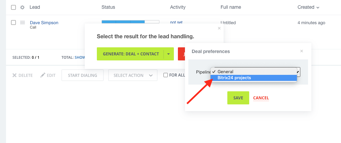This screenshot has width=341, height=143.
Task: Open Dave Simpson row hamburger menu
Action: [23, 22]
